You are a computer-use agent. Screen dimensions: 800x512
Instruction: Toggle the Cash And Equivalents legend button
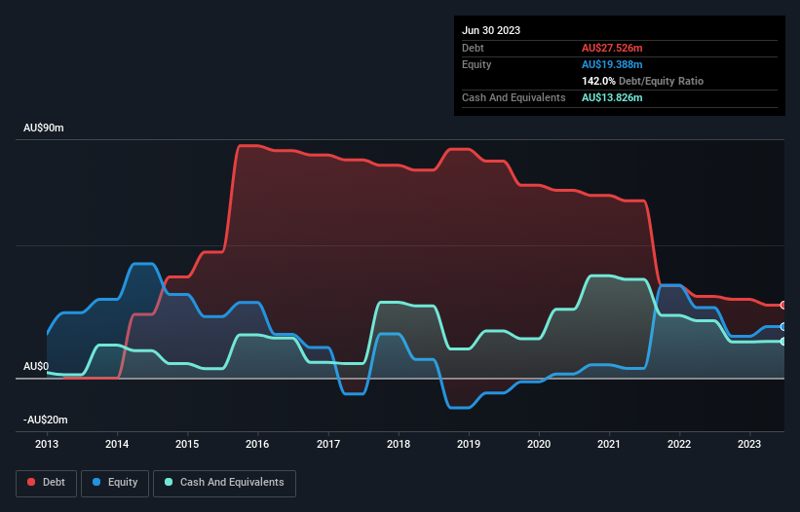(x=224, y=483)
